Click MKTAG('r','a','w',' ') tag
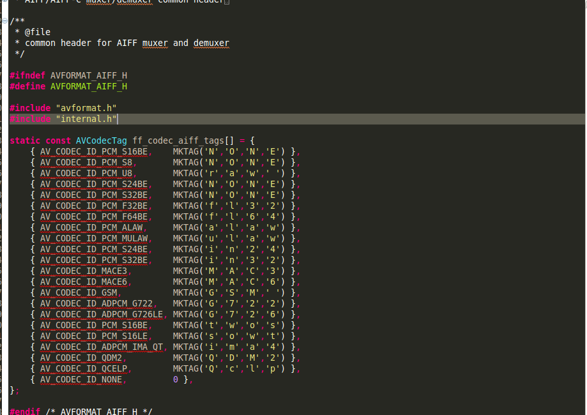587x415 pixels. pos(229,173)
